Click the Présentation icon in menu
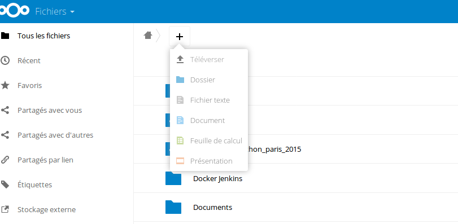 click(180, 161)
